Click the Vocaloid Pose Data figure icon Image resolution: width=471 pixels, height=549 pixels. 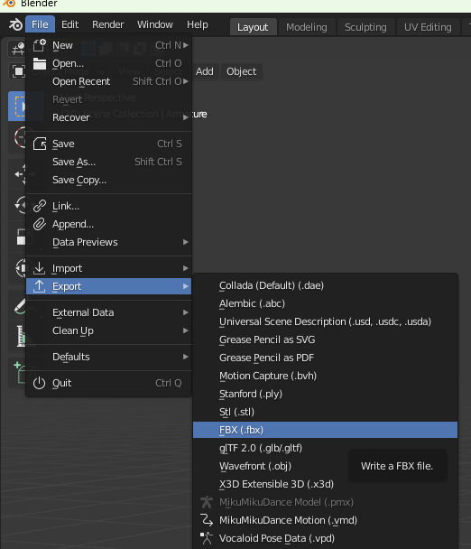coord(207,538)
